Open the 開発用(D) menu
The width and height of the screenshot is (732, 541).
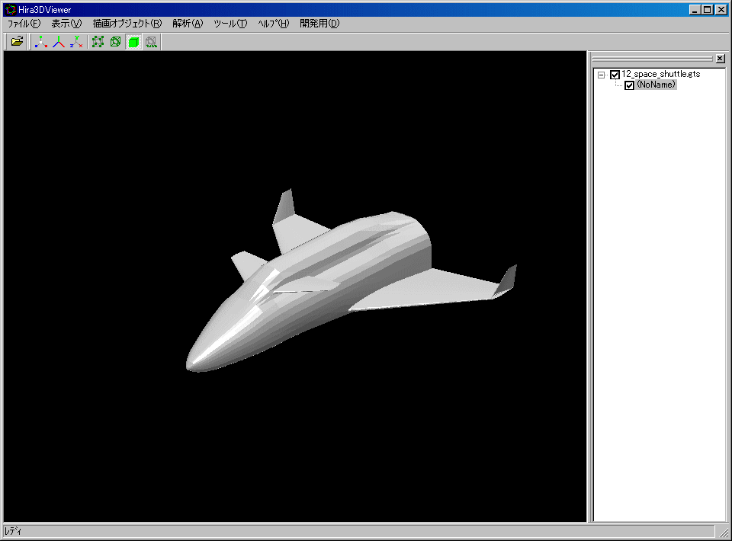319,24
